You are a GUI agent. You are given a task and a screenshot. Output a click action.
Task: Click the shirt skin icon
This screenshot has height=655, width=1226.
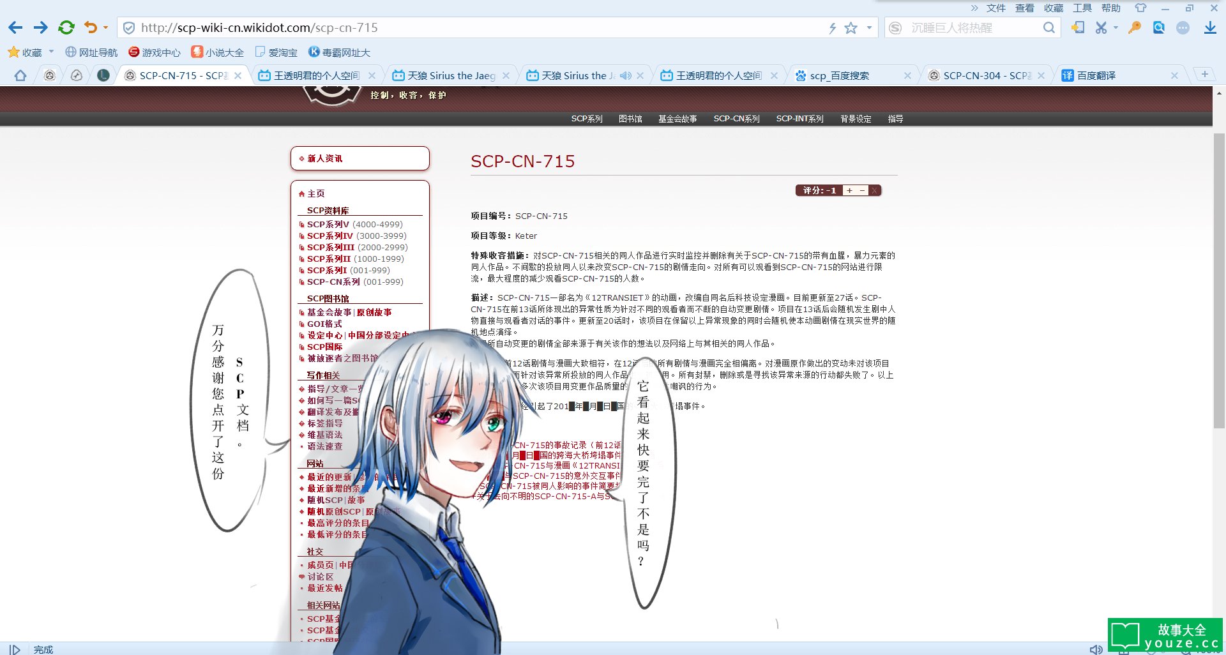click(1140, 8)
